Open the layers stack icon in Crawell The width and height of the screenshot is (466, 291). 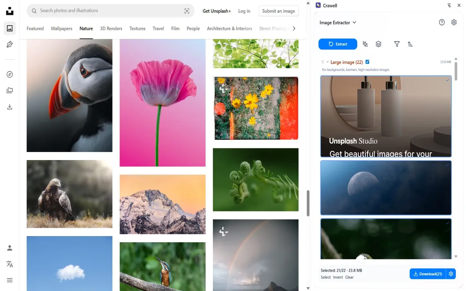coord(379,44)
